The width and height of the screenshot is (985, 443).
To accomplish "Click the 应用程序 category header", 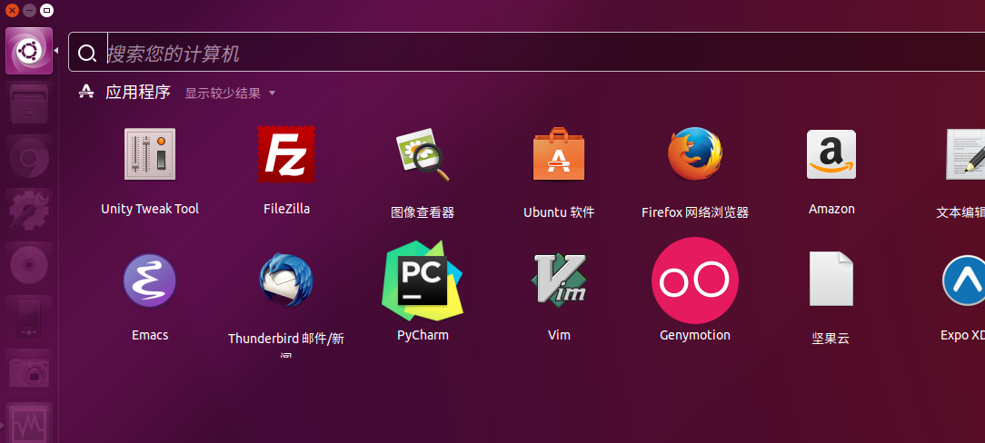I will [137, 93].
